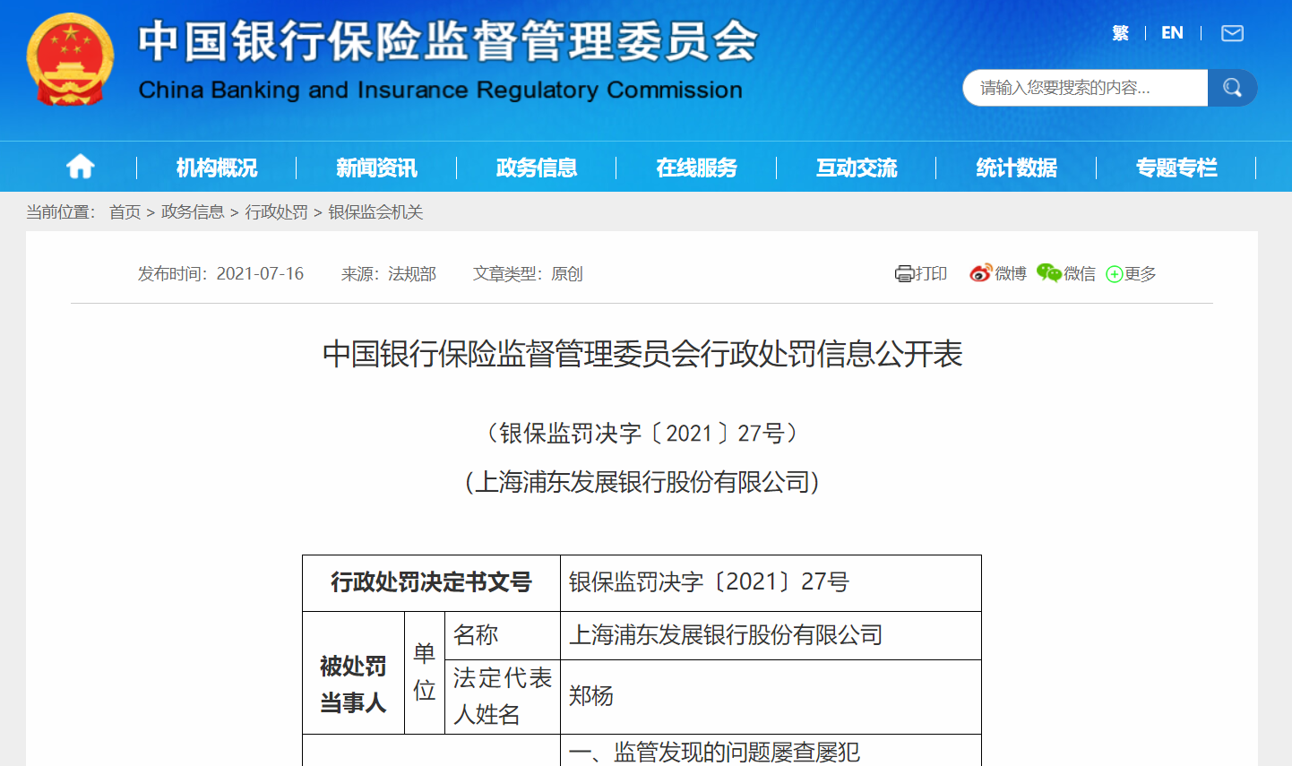Click the printer icon to print
The width and height of the screenshot is (1292, 766).
coord(904,274)
